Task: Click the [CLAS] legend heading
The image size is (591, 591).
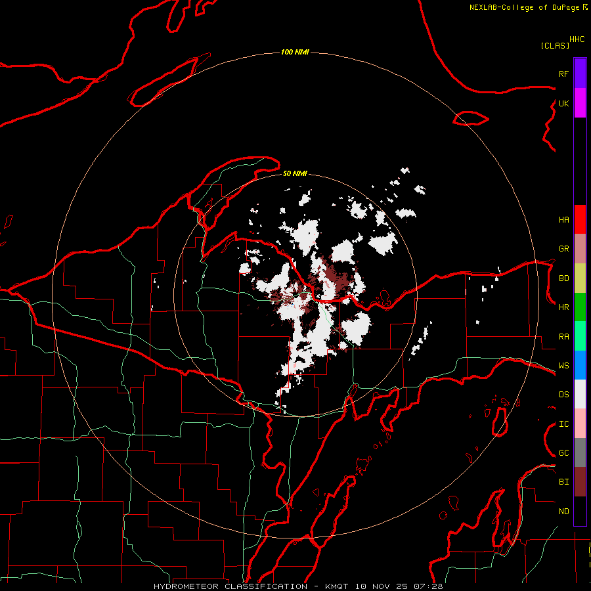Action: 555,45
